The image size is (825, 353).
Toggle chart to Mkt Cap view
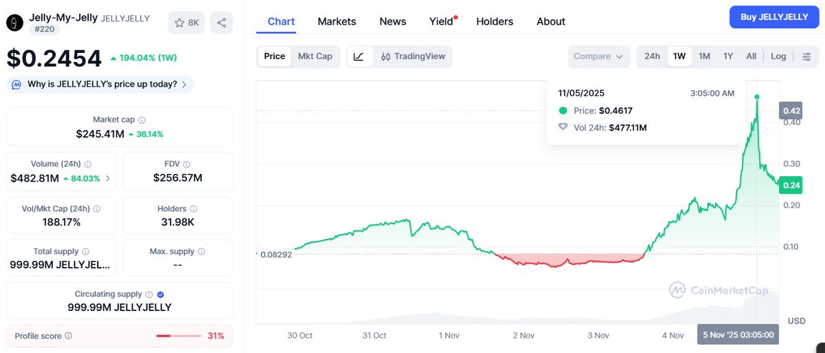coord(314,56)
